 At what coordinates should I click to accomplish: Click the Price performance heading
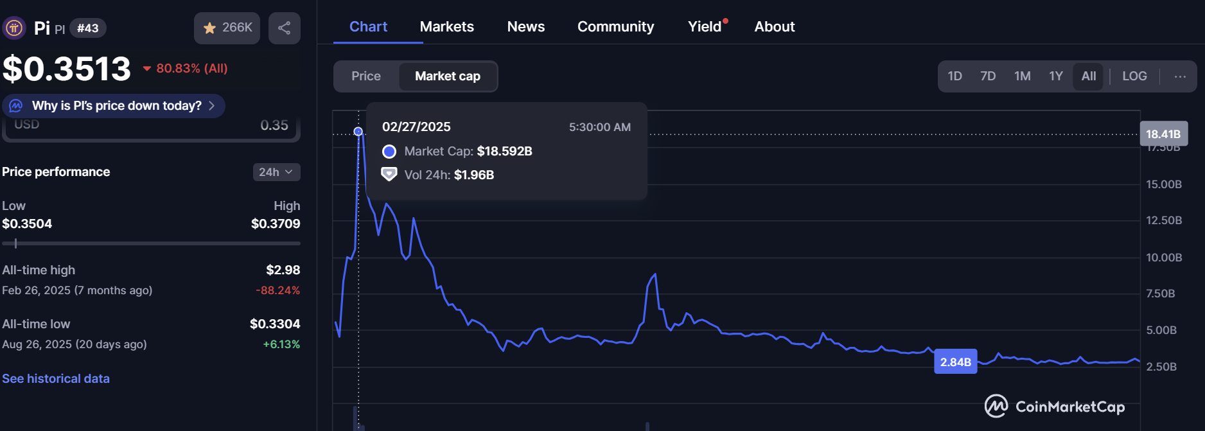click(x=56, y=172)
